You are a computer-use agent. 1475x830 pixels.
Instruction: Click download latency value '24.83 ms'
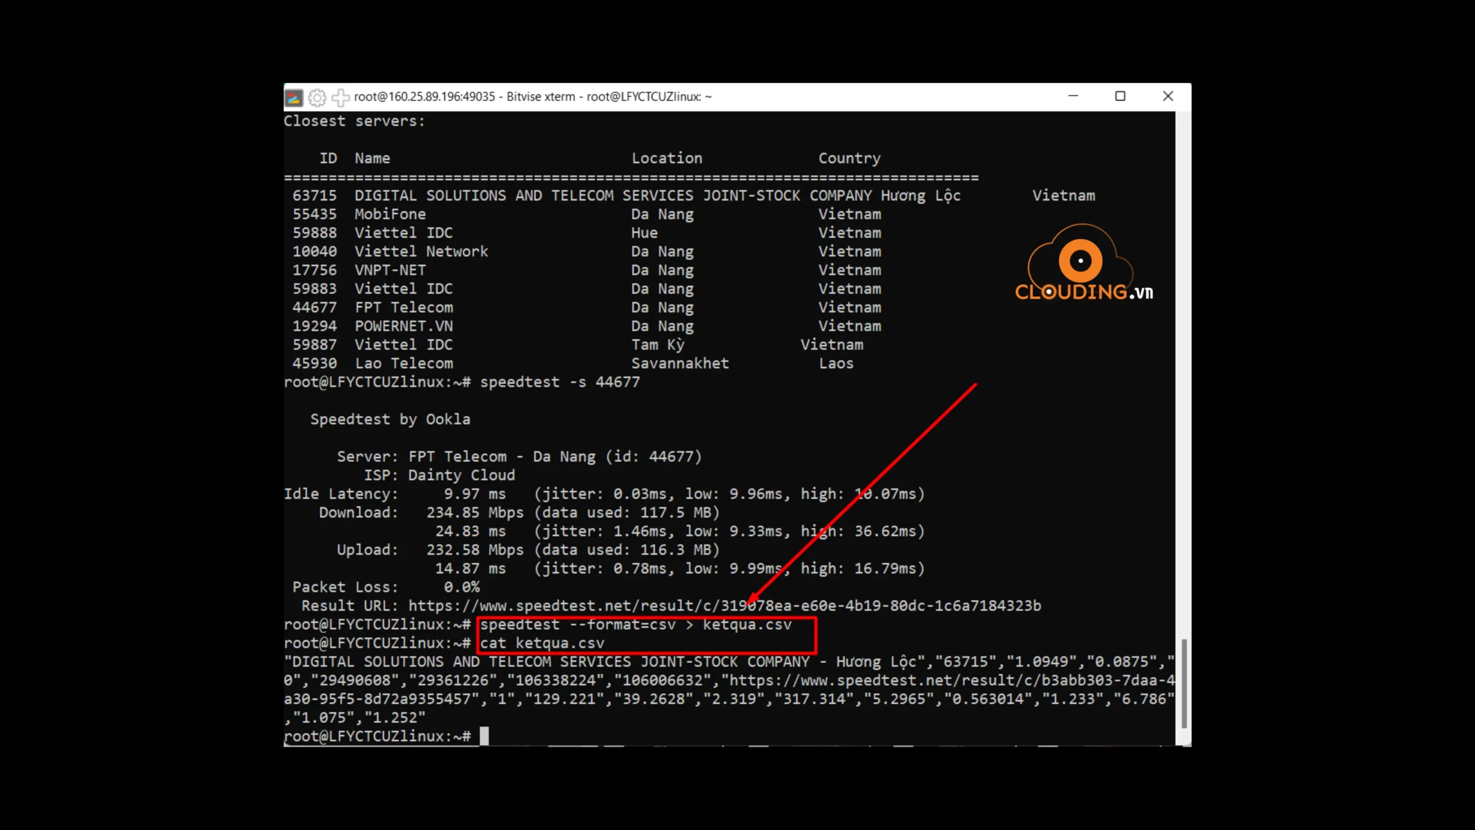470,531
